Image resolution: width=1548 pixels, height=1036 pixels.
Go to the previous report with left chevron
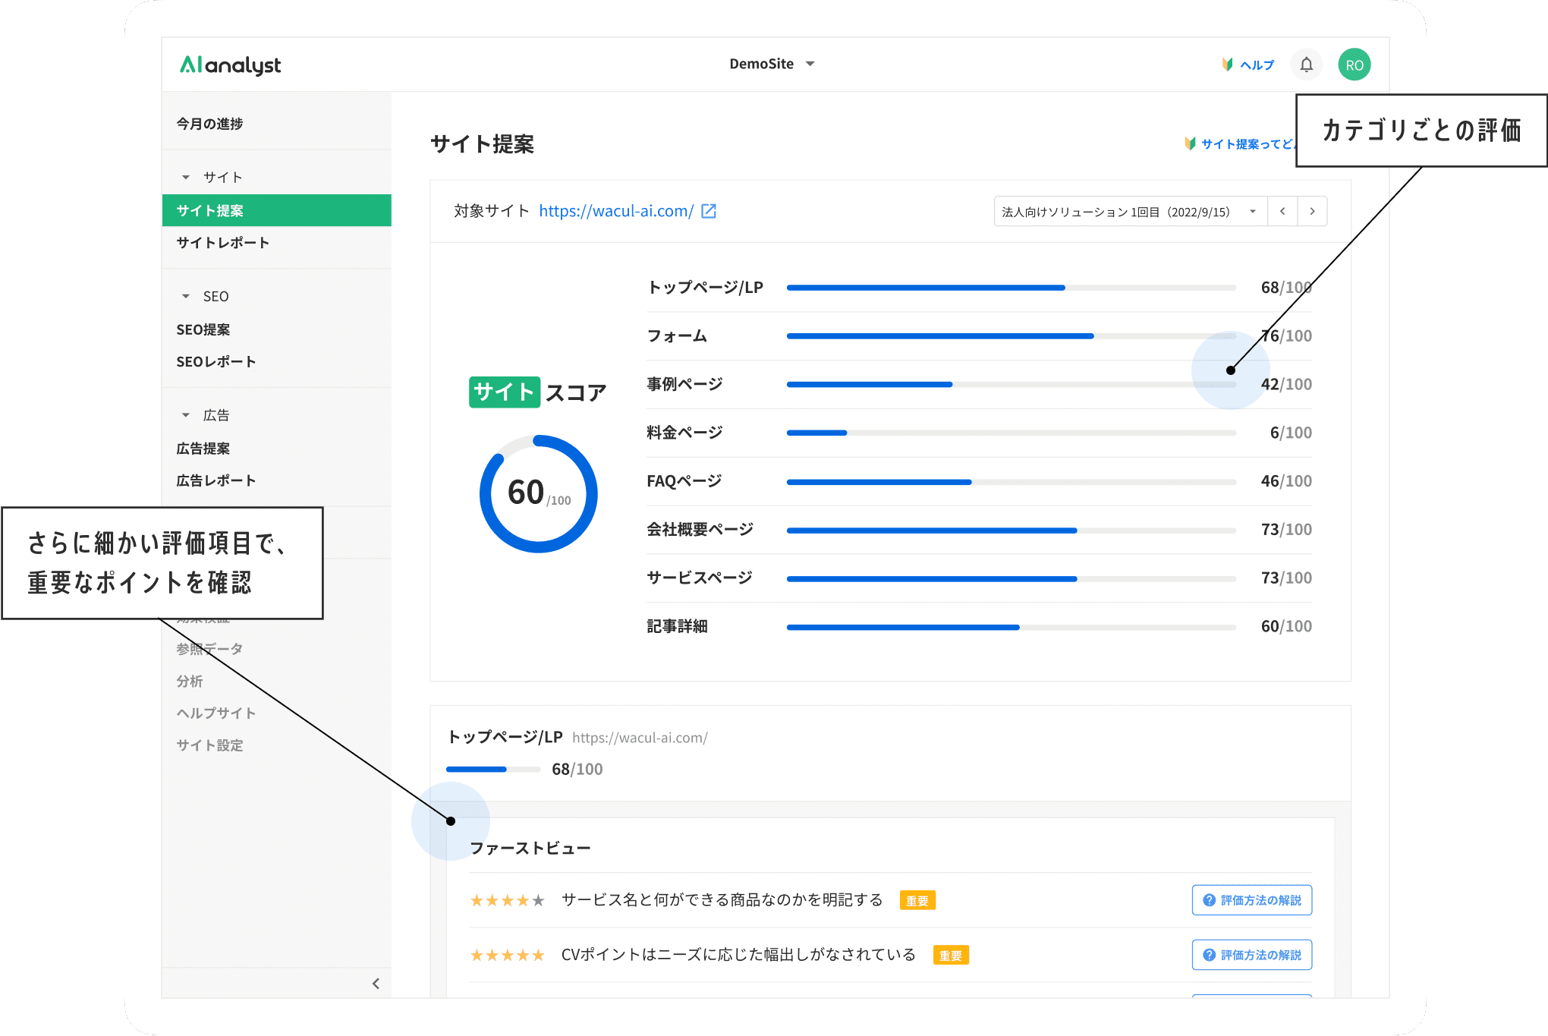(x=1282, y=212)
